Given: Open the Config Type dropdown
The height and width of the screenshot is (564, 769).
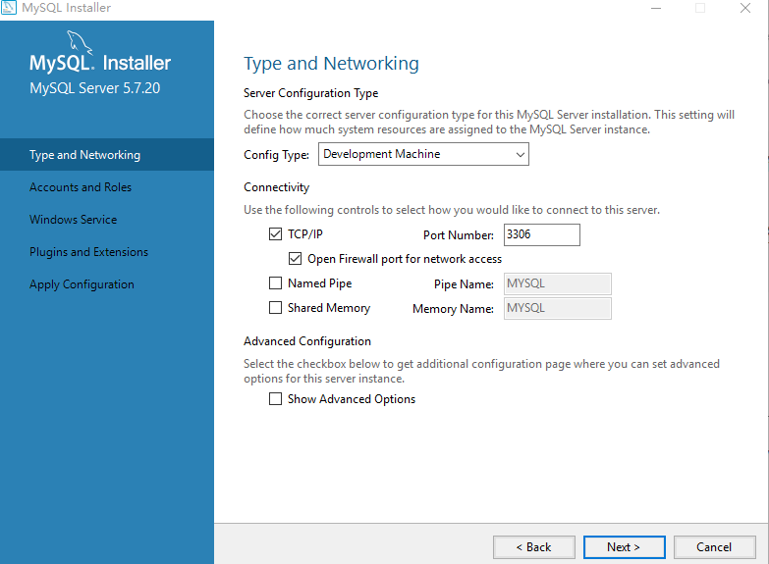Looking at the screenshot, I should tap(423, 154).
